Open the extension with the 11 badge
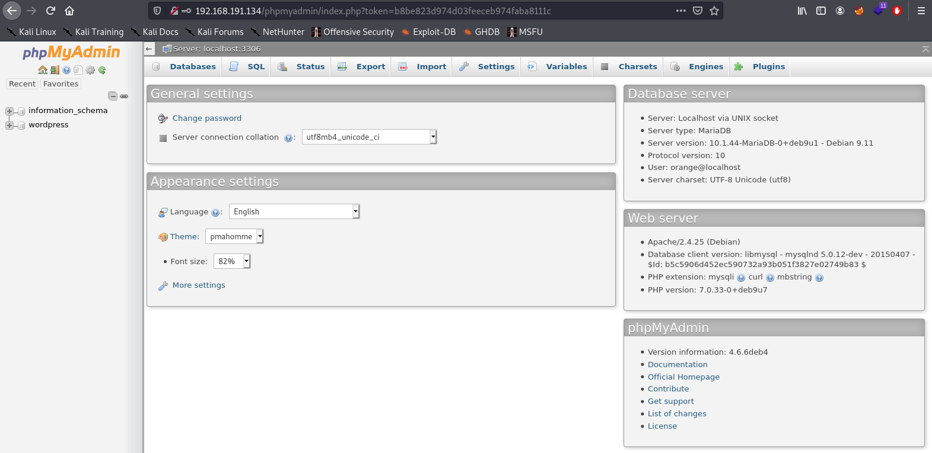Viewport: 932px width, 453px height. pos(879,10)
